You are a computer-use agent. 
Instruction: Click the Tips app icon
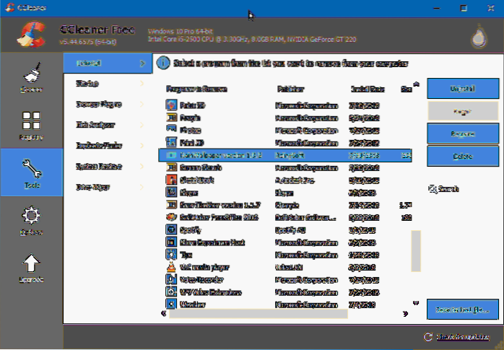click(171, 254)
